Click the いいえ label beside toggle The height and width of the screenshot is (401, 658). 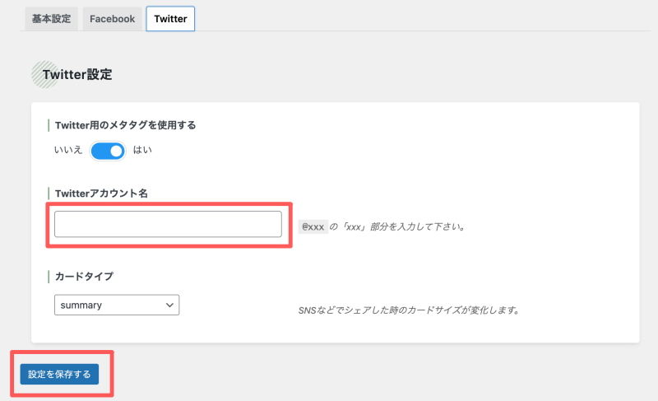pos(68,151)
